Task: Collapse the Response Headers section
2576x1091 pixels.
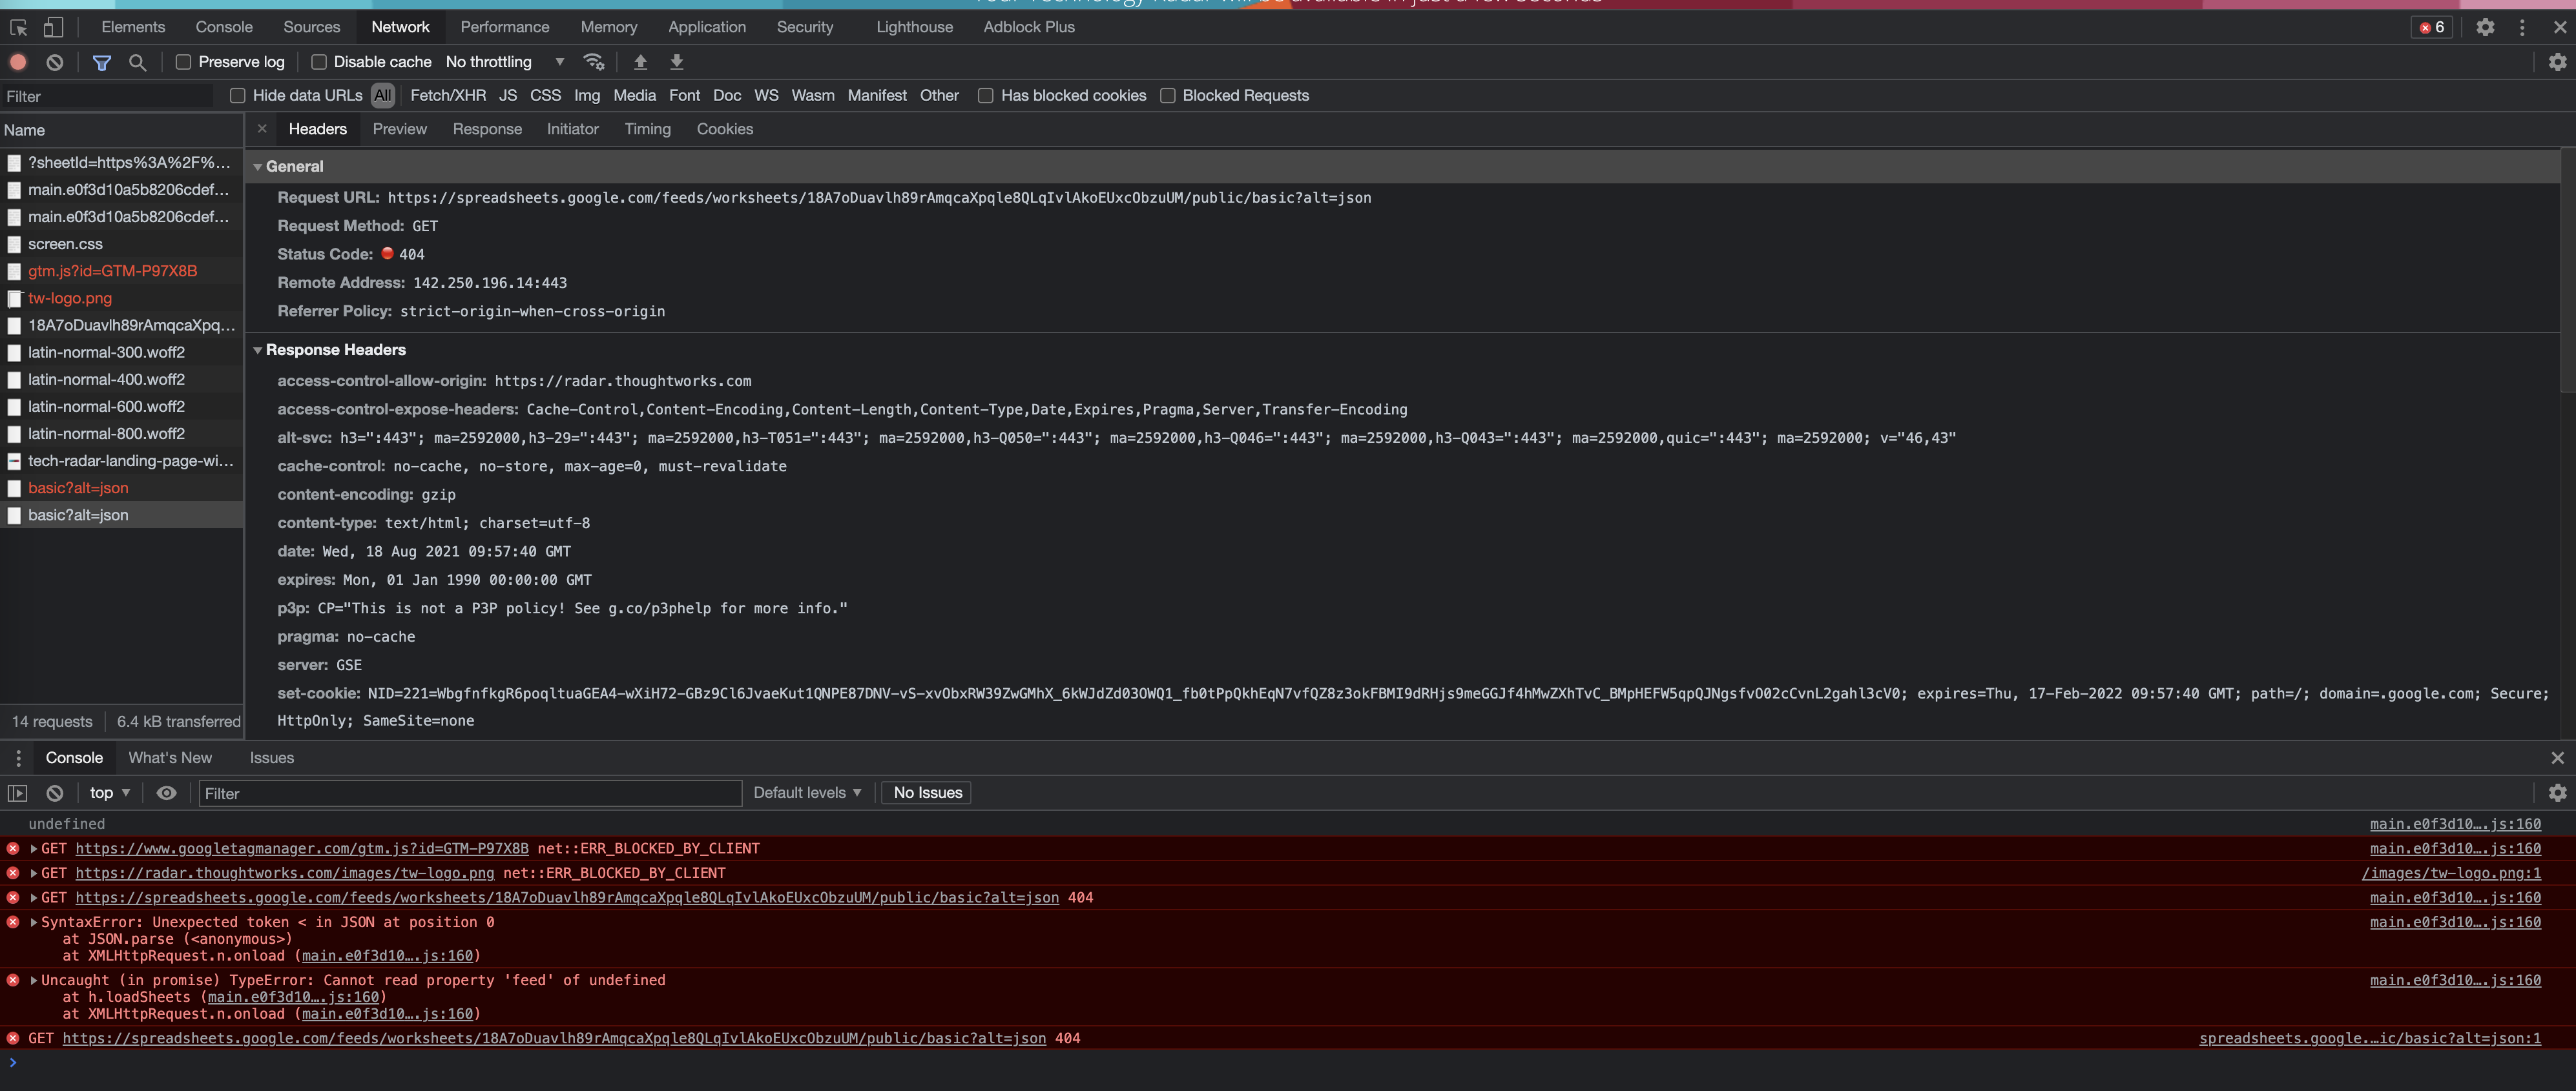Action: (x=258, y=350)
